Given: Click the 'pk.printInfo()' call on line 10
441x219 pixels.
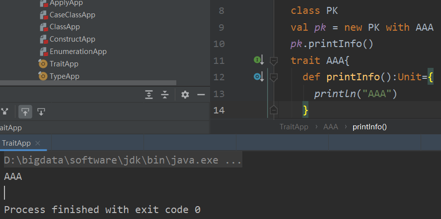Looking at the screenshot, I should (x=332, y=44).
